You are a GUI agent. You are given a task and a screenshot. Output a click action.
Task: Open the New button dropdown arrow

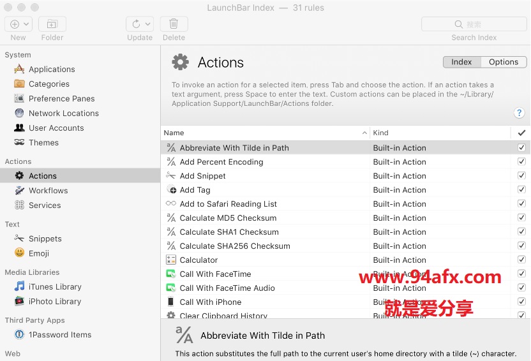[x=26, y=24]
